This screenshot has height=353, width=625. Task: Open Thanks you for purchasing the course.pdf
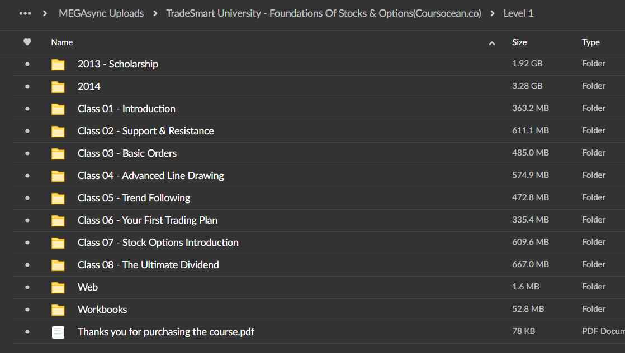[x=166, y=332]
